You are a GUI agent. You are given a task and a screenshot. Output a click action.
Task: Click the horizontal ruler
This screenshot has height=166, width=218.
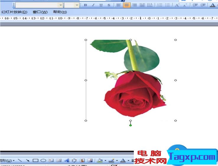[109, 18]
